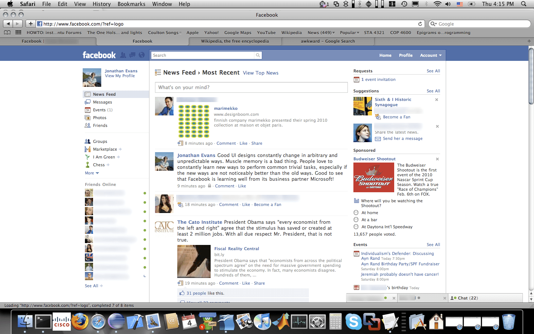Screen dimensions: 534x334
Task: Click Become a Fan for the synagogue suggestion
Action: 396,117
